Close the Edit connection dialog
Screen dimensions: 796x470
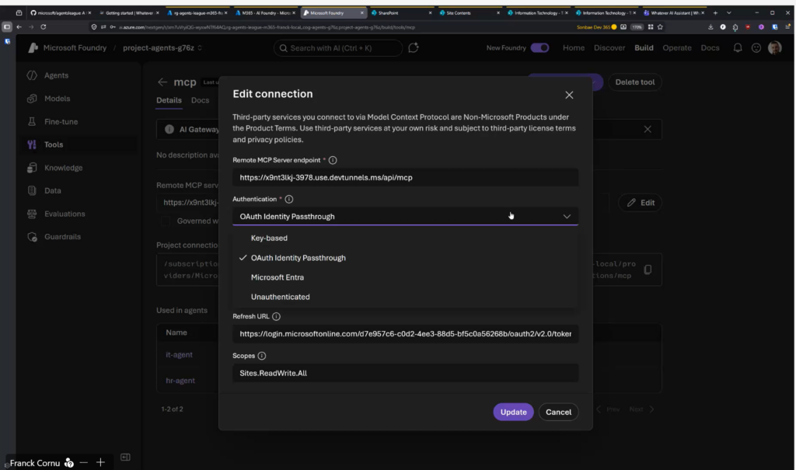tap(569, 95)
